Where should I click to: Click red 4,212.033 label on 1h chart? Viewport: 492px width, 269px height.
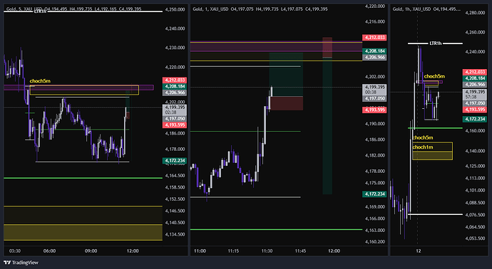[x=475, y=72]
